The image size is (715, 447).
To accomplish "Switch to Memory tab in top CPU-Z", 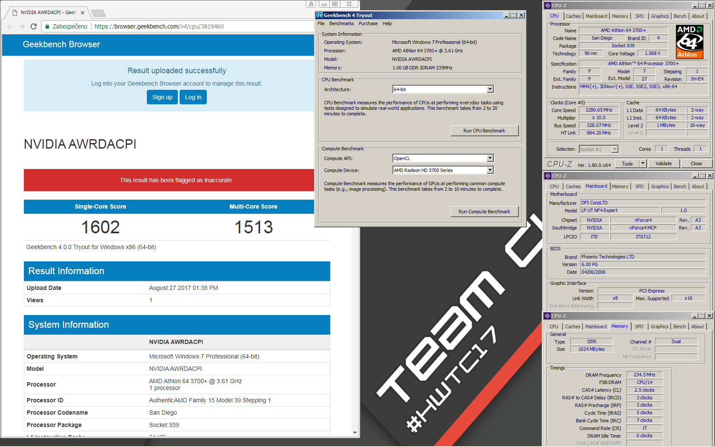I will pyautogui.click(x=620, y=16).
